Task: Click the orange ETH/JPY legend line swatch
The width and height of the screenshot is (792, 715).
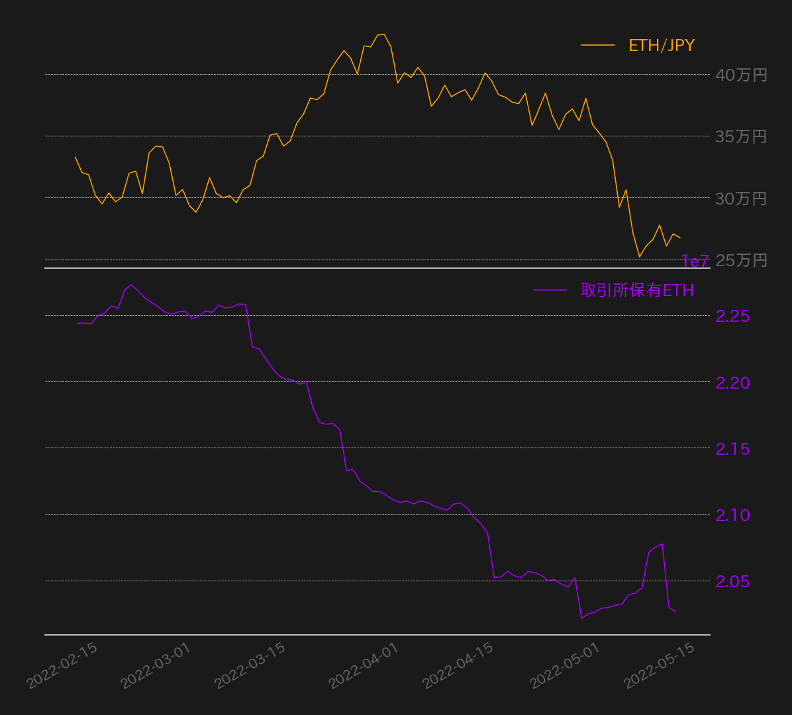Action: [x=597, y=45]
